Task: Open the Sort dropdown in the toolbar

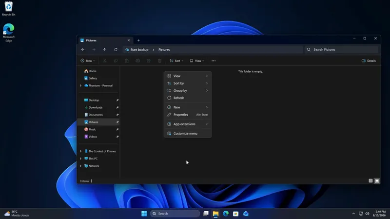Action: pos(176,60)
